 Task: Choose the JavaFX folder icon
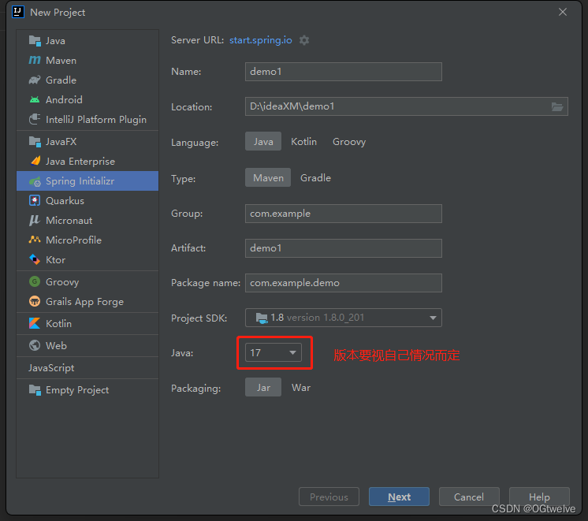click(35, 142)
